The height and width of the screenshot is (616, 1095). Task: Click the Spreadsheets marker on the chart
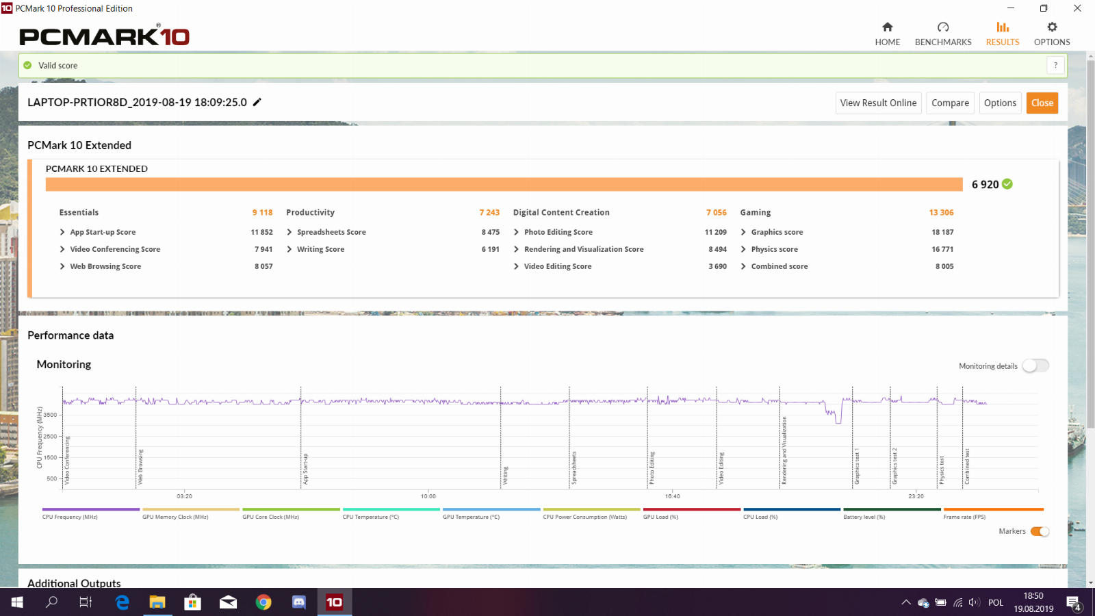574,467
